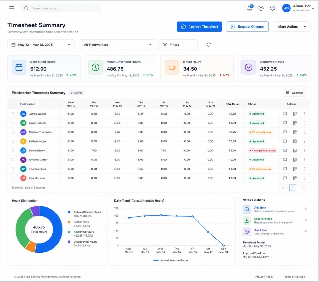Viewport: 319px width, 282px height.
Task: Click add-note icon in Katherine Lee row
Action: [x=295, y=141]
